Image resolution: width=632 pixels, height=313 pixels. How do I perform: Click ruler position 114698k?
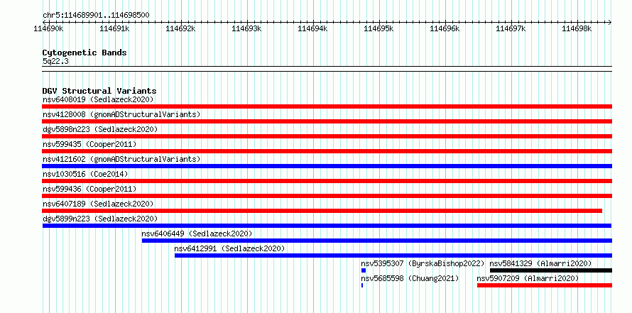tap(577, 28)
